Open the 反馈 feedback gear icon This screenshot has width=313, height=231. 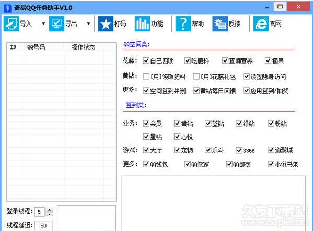[x=220, y=23]
